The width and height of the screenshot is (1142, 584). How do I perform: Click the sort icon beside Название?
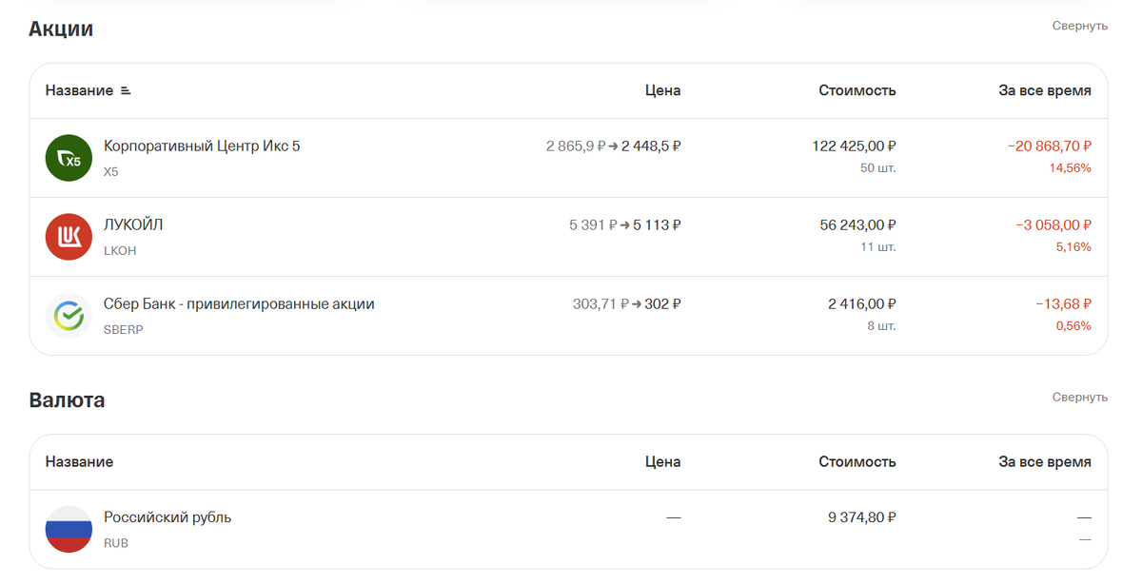point(126,91)
